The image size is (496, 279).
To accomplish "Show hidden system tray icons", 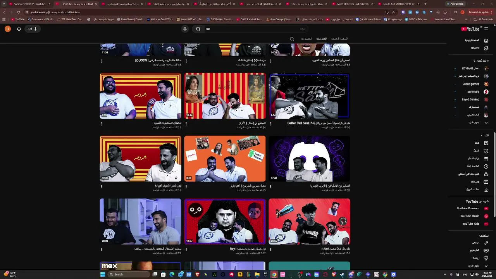I will (445, 274).
